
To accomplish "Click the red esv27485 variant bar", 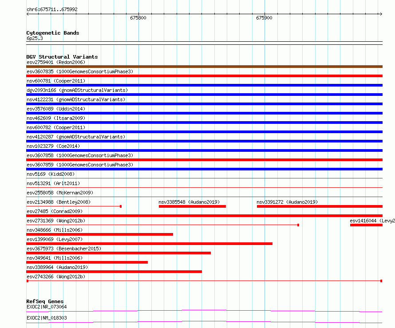I will click(204, 216).
